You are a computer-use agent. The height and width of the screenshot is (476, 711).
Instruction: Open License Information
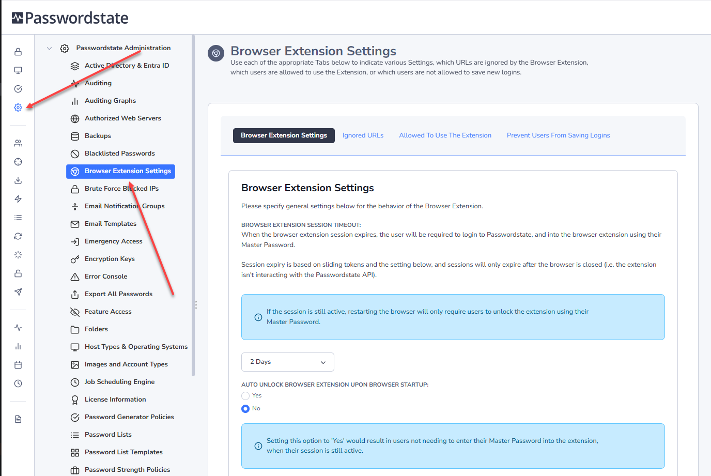pos(115,400)
